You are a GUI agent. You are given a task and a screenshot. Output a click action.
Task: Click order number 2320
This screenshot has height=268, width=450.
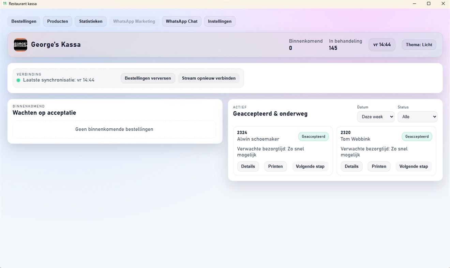[x=346, y=132]
